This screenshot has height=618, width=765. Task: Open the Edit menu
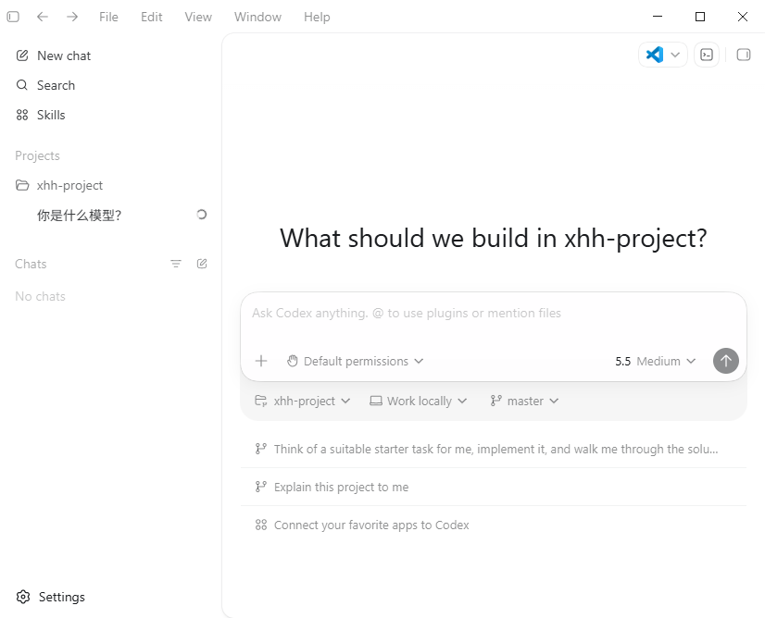tap(151, 17)
